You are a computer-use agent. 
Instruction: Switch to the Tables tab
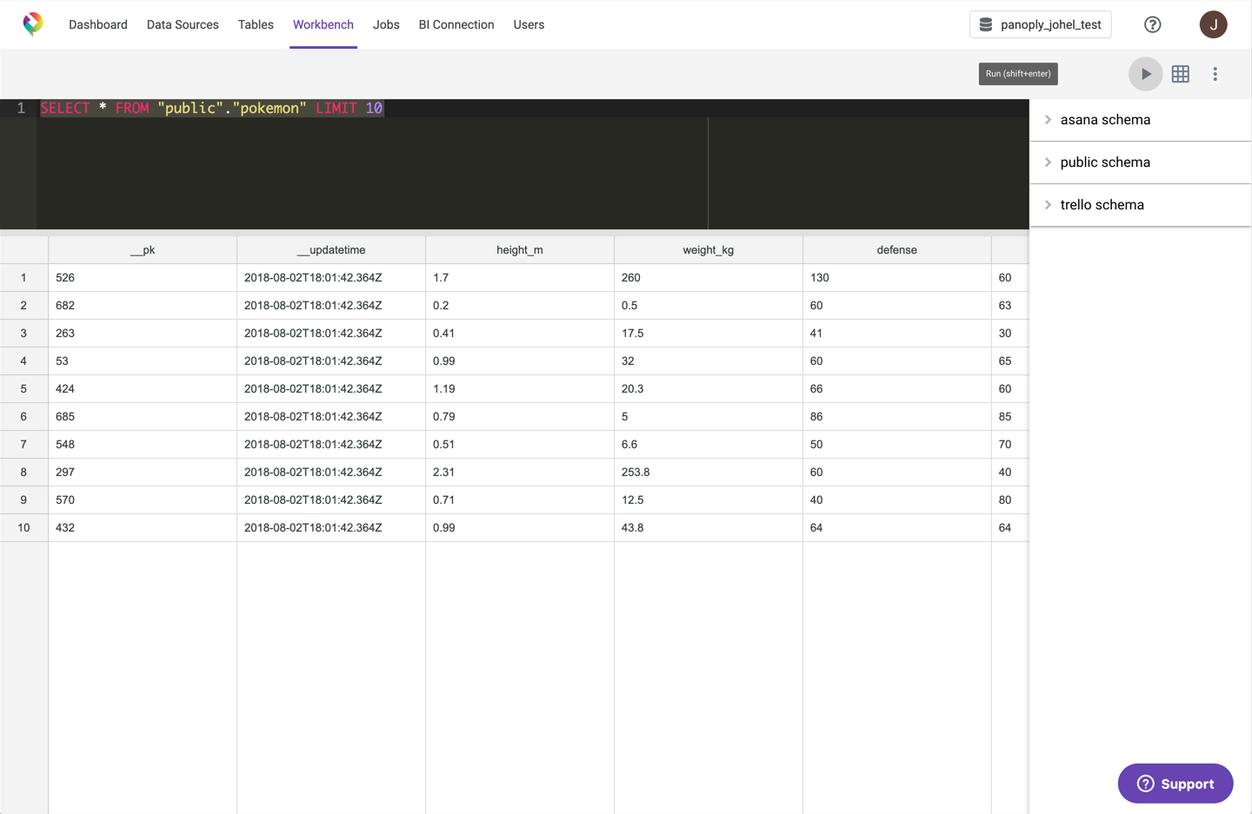(256, 24)
